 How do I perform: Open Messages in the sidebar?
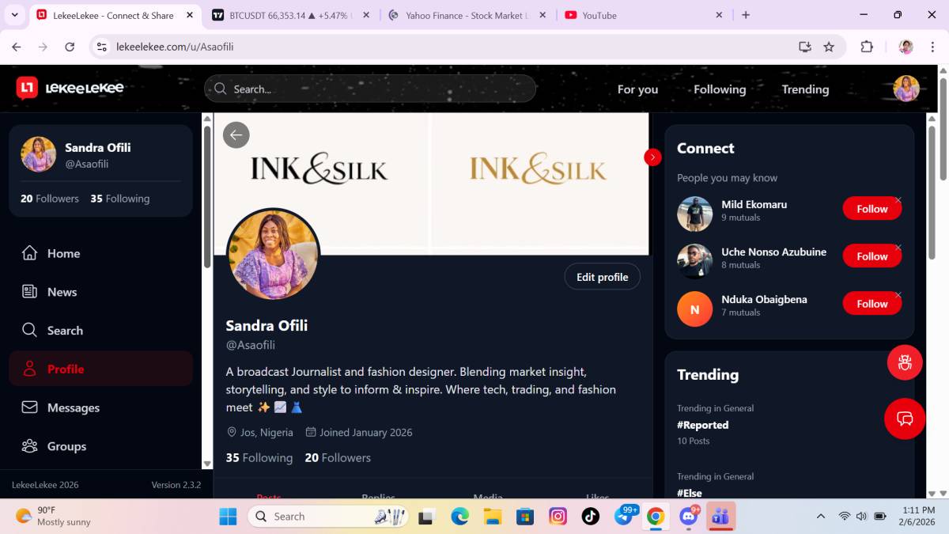click(x=100, y=407)
